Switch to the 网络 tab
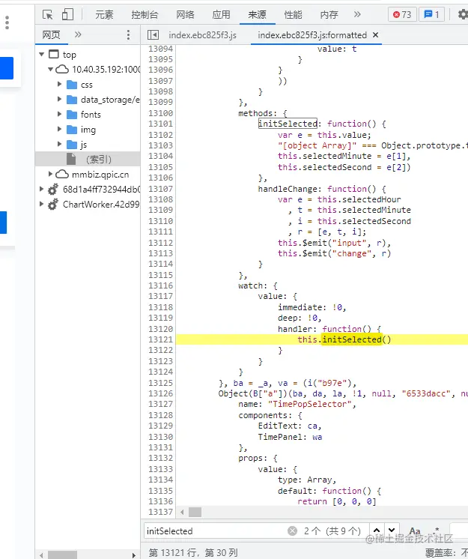 pyautogui.click(x=185, y=15)
